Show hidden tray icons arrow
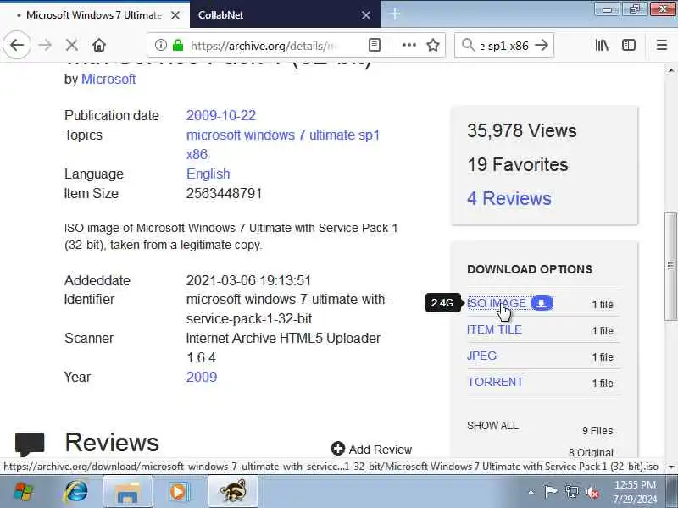 pyautogui.click(x=531, y=492)
